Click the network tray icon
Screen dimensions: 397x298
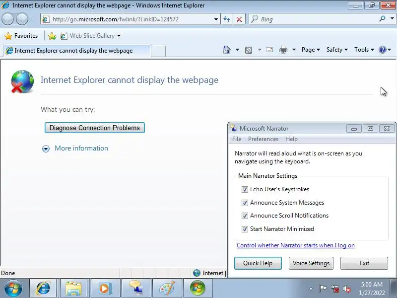pyautogui.click(x=335, y=289)
